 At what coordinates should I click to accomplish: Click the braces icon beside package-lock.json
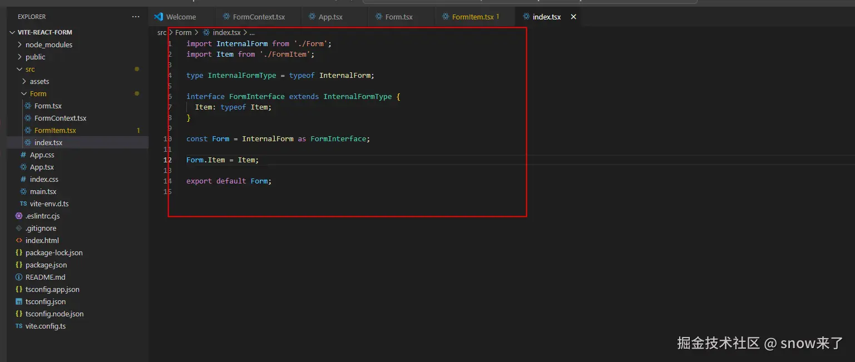pyautogui.click(x=19, y=252)
